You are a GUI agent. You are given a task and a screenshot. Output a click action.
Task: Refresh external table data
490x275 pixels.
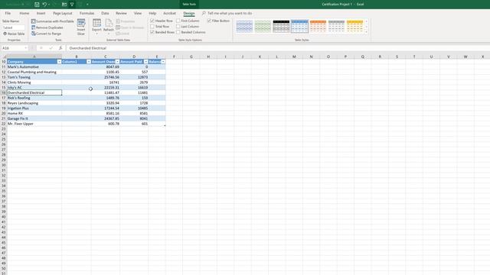pos(109,27)
